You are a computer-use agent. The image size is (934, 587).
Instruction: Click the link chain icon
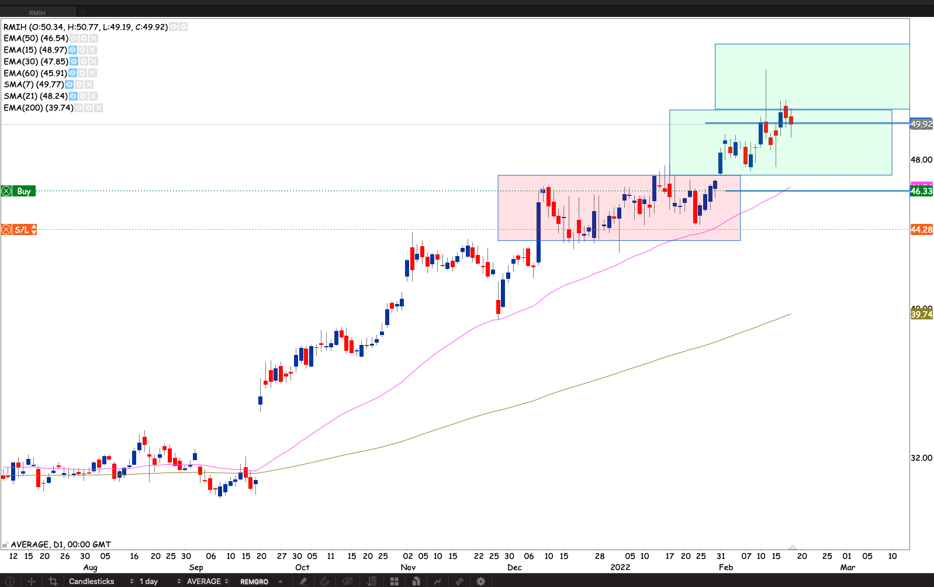(459, 581)
